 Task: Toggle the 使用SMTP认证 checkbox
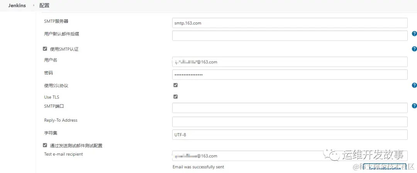[x=45, y=49]
